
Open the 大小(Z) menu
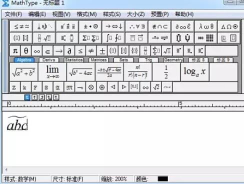coord(135,14)
